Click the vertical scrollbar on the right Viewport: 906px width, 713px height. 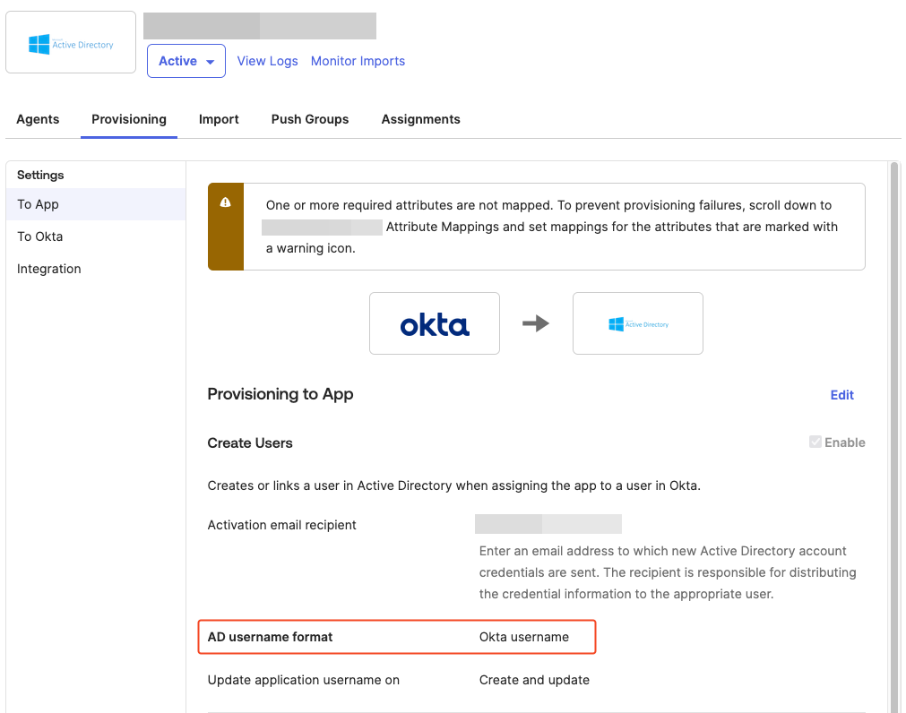(x=896, y=358)
